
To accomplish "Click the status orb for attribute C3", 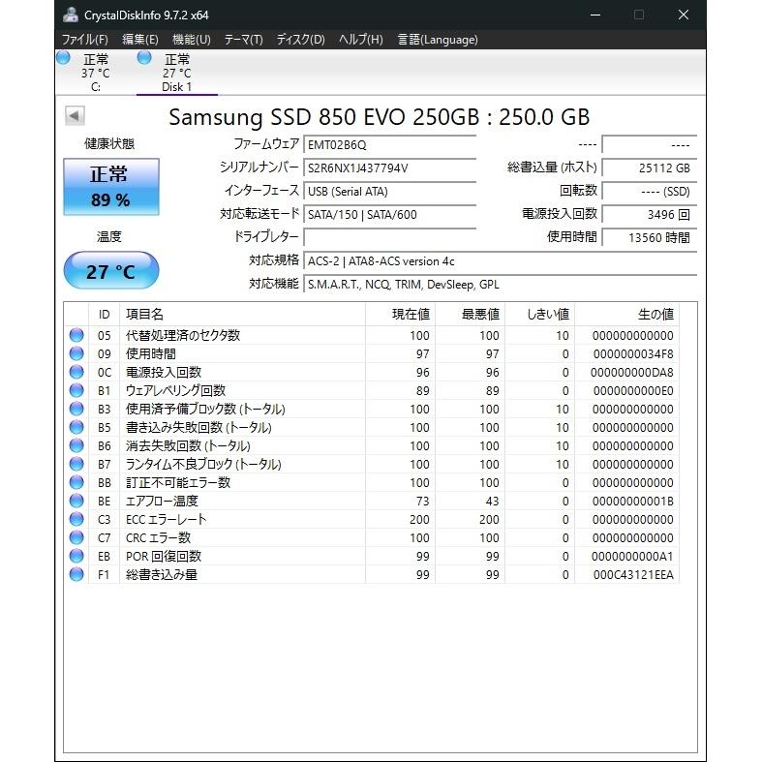I will pyautogui.click(x=76, y=520).
